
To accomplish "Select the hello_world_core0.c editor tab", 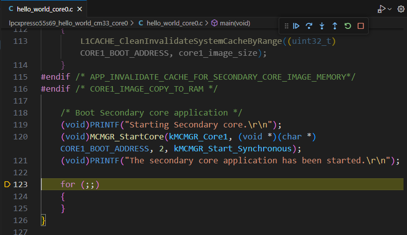I will coord(45,9).
